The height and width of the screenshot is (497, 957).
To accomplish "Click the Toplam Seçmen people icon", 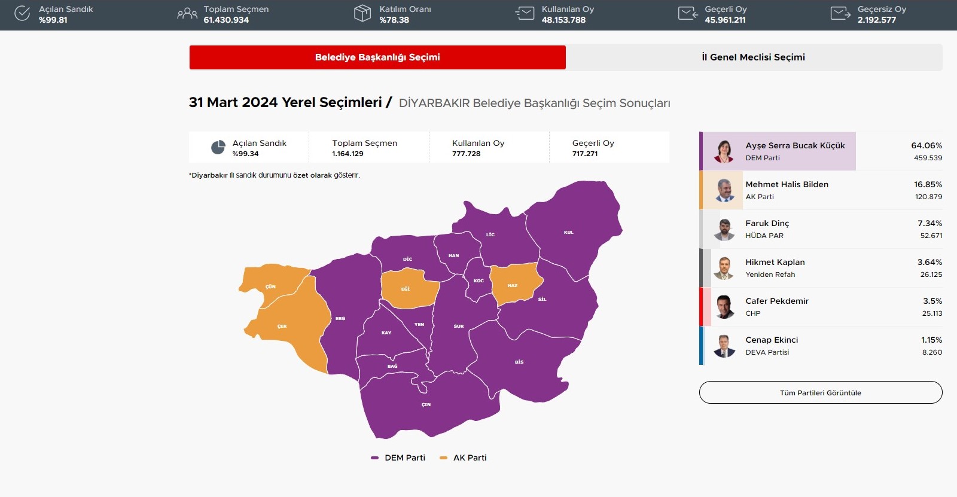I will (187, 14).
